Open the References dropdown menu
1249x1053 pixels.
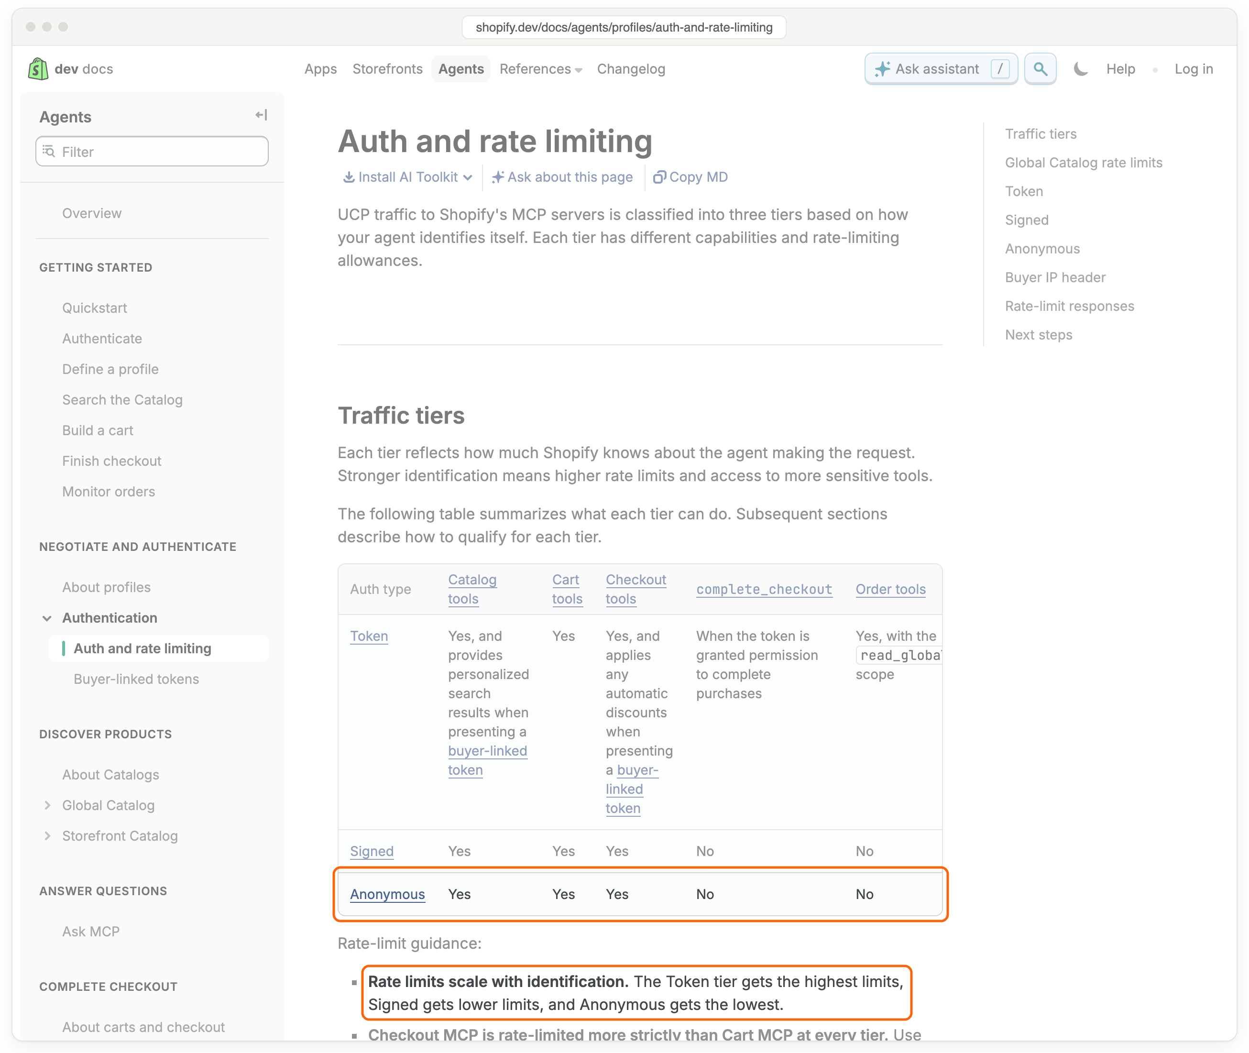[541, 69]
